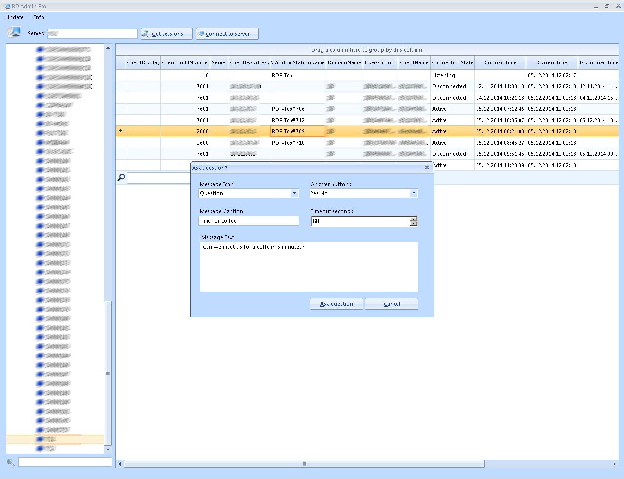Screen dimensions: 624x479
Task: Minimize the RD Admin Pro window
Action: (x=596, y=6)
